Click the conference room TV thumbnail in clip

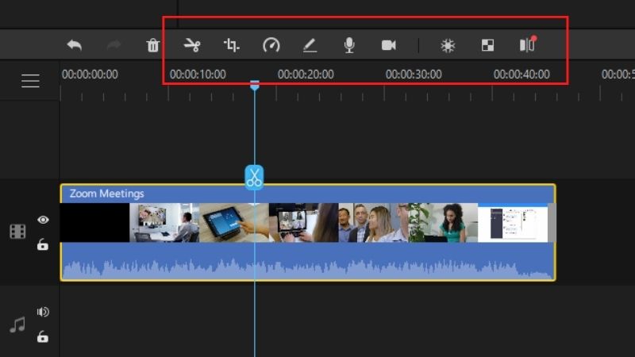coord(164,223)
